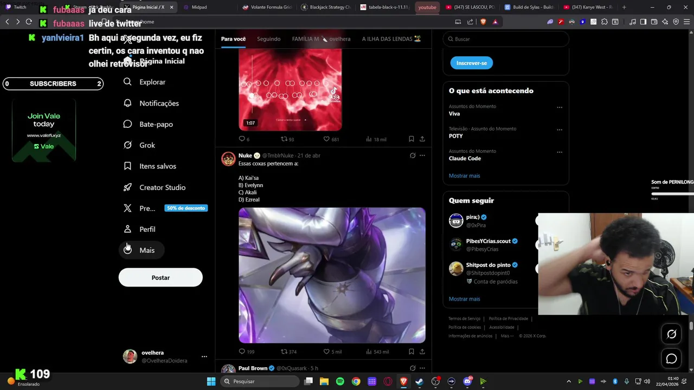Open more options for Claude Code trend

[x=560, y=152]
